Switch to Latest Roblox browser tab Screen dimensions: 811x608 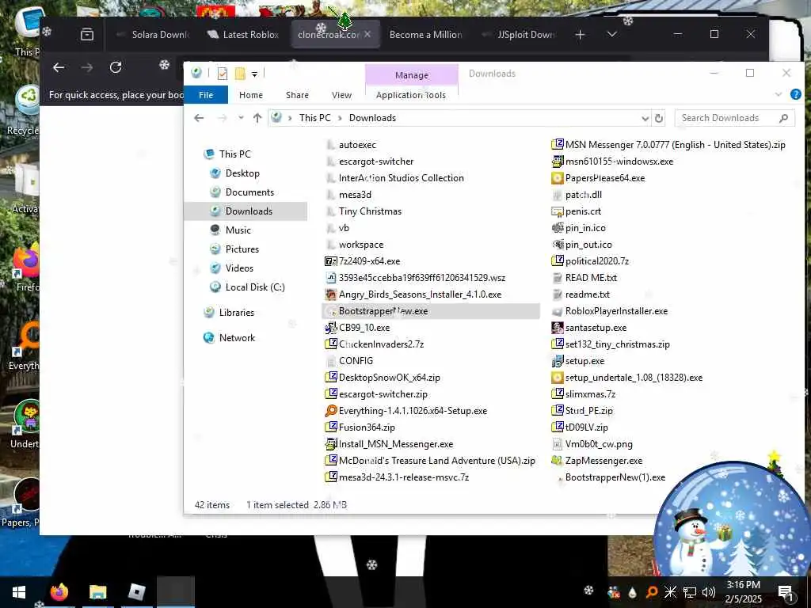click(x=244, y=35)
